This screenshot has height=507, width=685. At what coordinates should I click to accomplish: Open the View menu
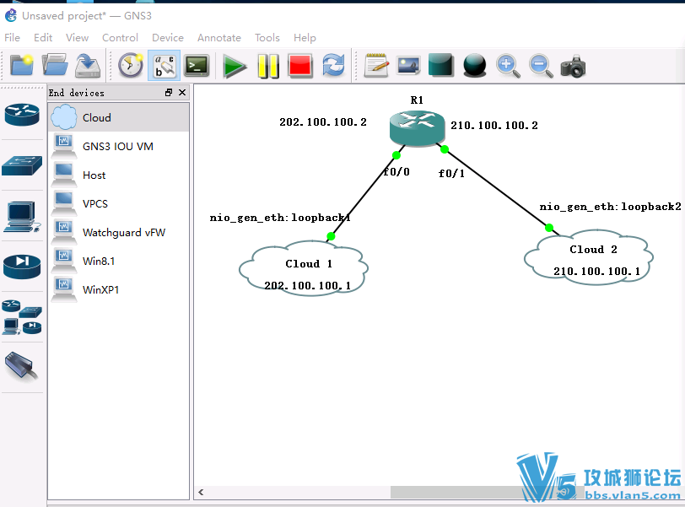78,38
